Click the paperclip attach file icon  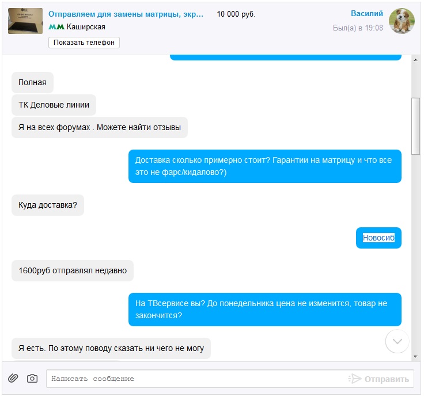pyautogui.click(x=13, y=378)
